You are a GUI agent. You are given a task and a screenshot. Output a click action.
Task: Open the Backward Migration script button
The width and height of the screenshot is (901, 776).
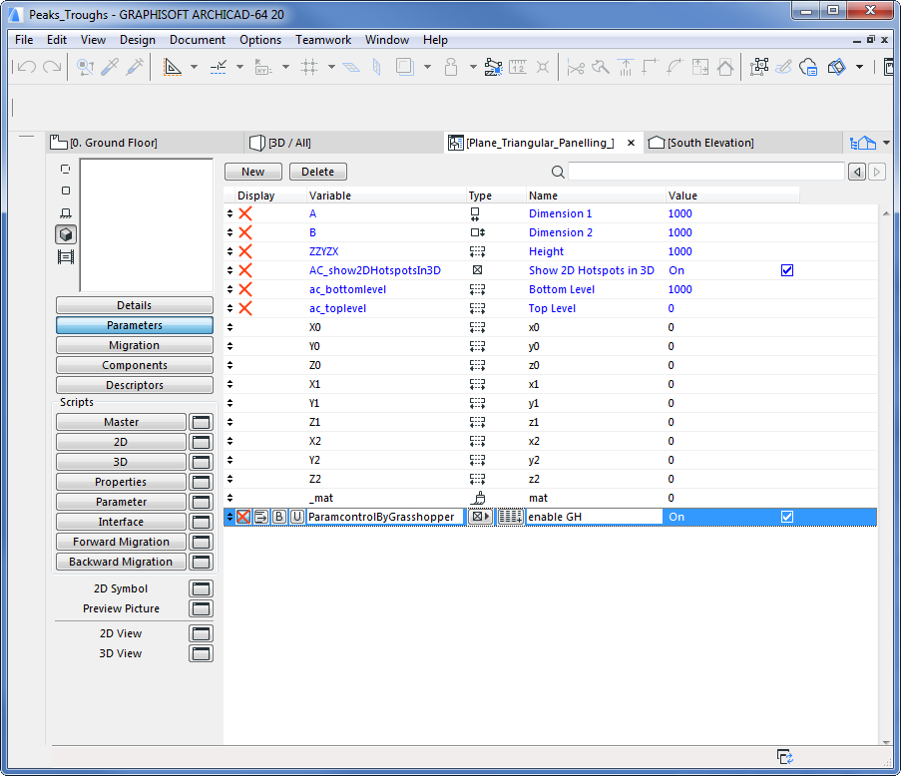pos(121,562)
